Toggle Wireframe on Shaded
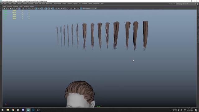The height and width of the screenshot is (112, 199). click(40, 8)
